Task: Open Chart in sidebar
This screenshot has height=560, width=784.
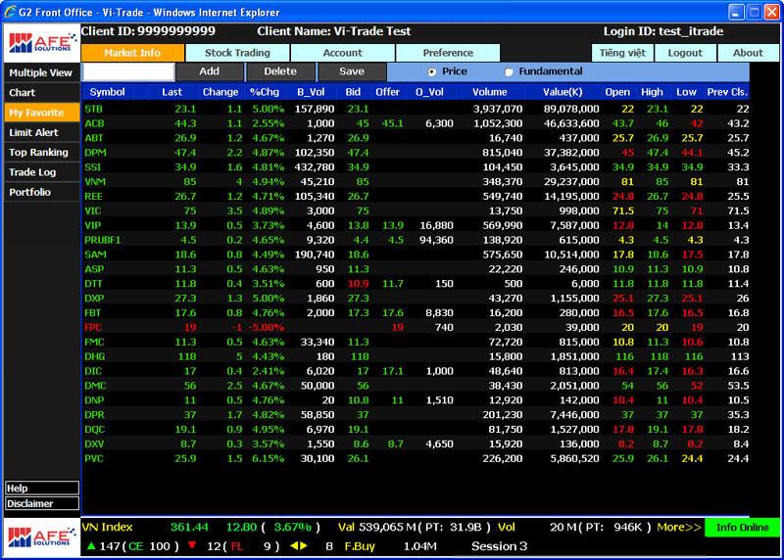Action: click(41, 92)
